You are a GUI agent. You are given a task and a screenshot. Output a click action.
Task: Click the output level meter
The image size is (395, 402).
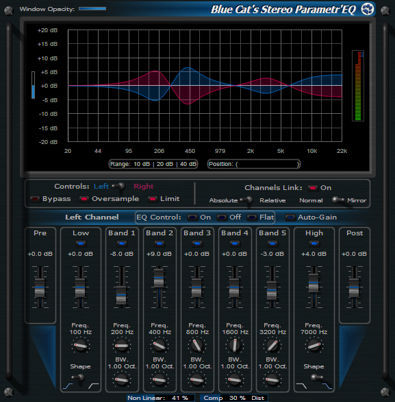click(x=358, y=86)
